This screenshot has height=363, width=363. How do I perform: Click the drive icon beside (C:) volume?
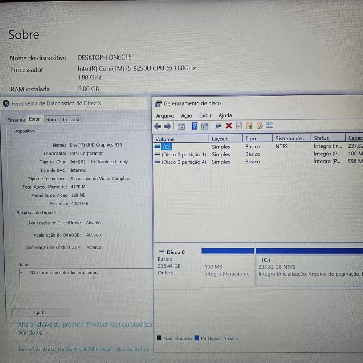point(158,147)
